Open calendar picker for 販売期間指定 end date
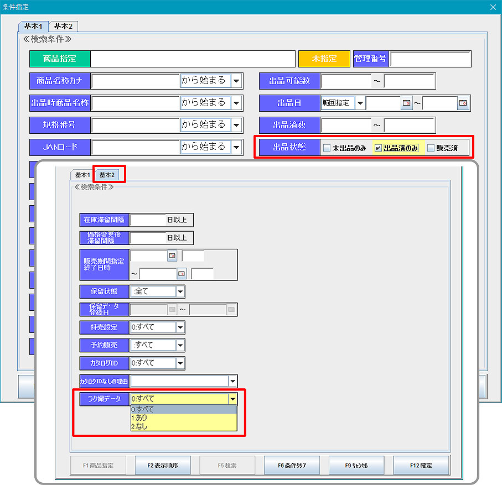Screen dimensions: 502x485 181,273
